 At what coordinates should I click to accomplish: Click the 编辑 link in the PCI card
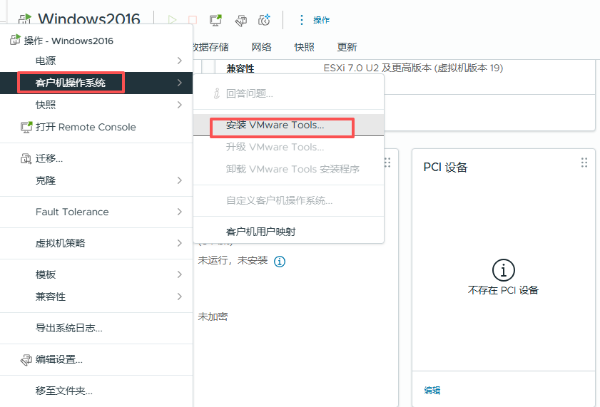(x=432, y=390)
